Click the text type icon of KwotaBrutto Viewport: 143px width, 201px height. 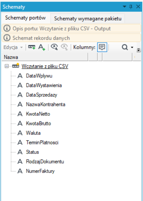pyautogui.click(x=20, y=123)
